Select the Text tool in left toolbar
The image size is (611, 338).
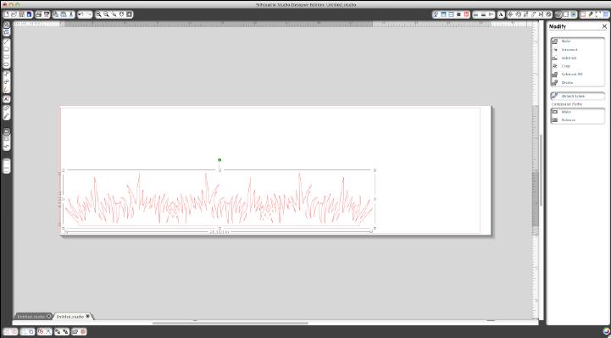pos(7,99)
